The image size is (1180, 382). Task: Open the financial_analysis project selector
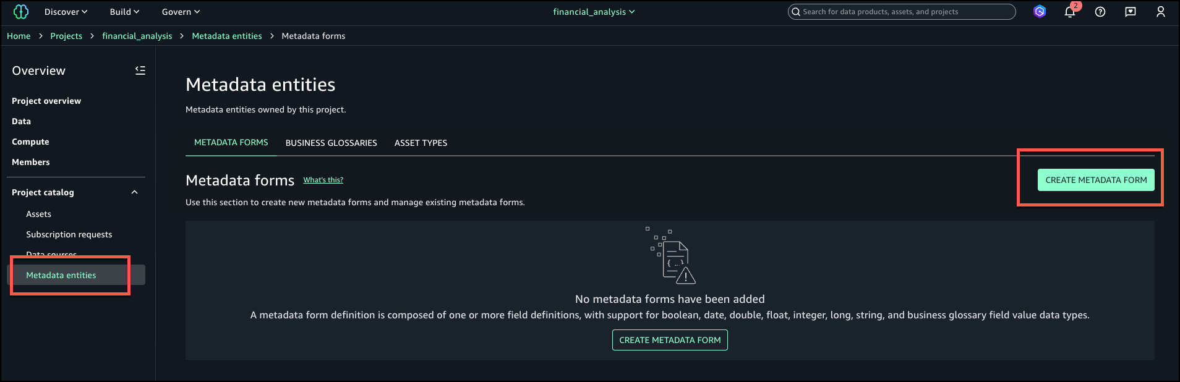click(x=594, y=12)
